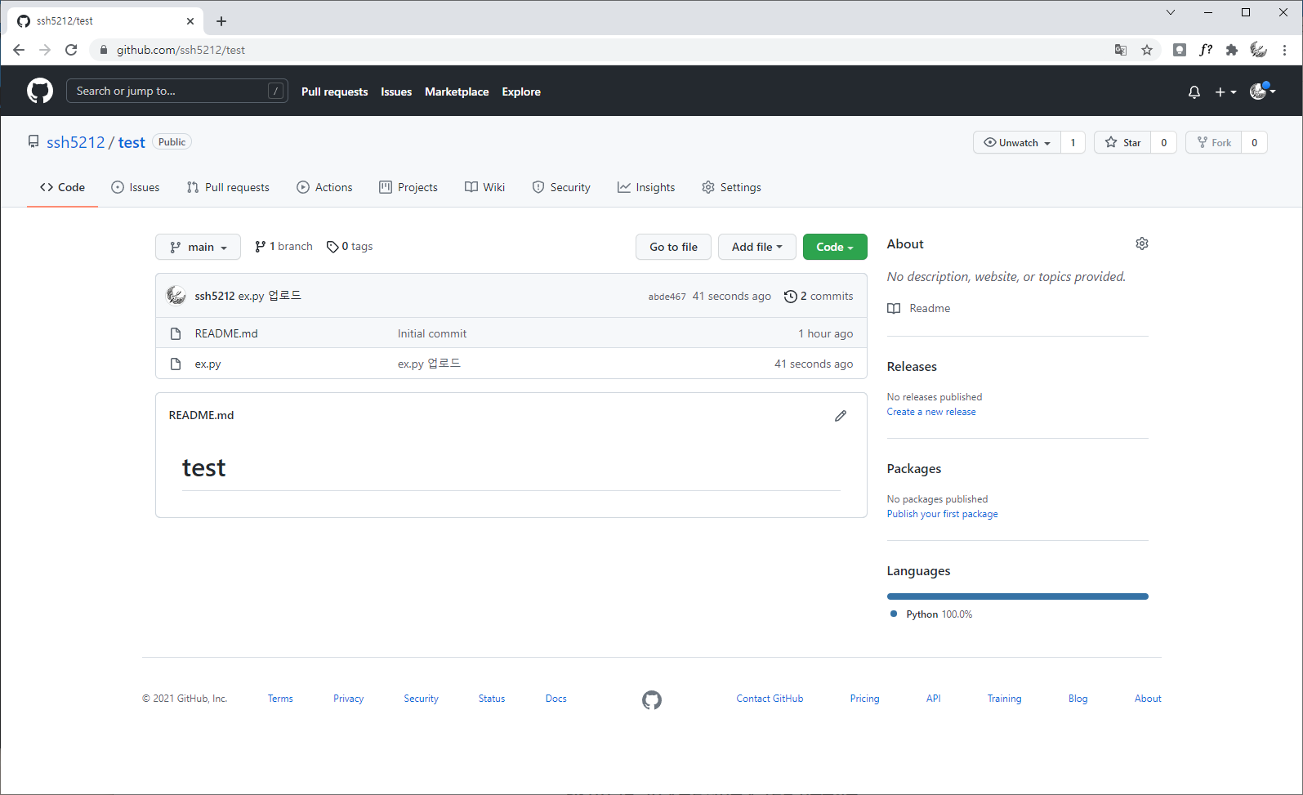This screenshot has height=795, width=1303.
Task: View the 0 tags link
Action: 350,246
